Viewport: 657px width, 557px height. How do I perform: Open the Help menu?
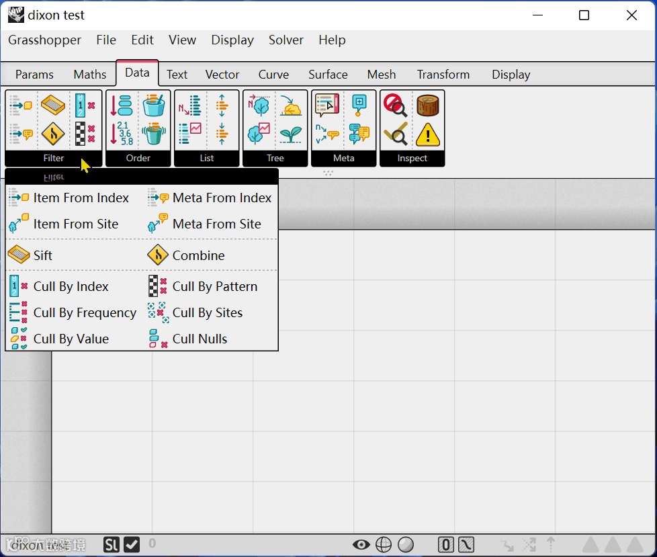pyautogui.click(x=333, y=40)
